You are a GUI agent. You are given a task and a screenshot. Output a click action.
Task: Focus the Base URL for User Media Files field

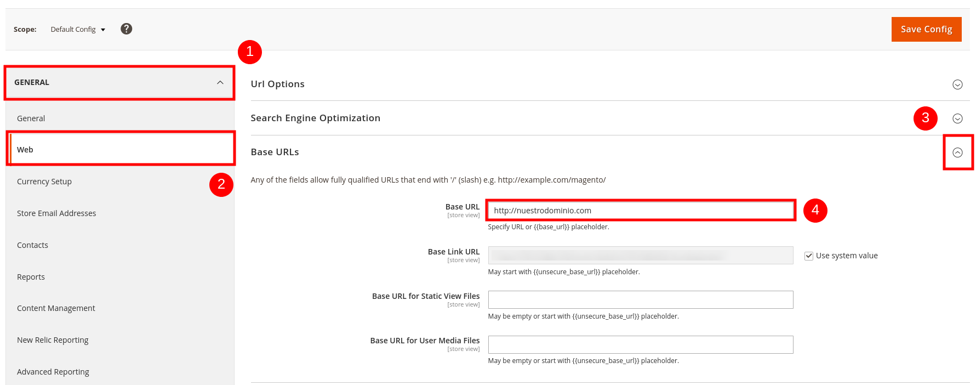[641, 344]
